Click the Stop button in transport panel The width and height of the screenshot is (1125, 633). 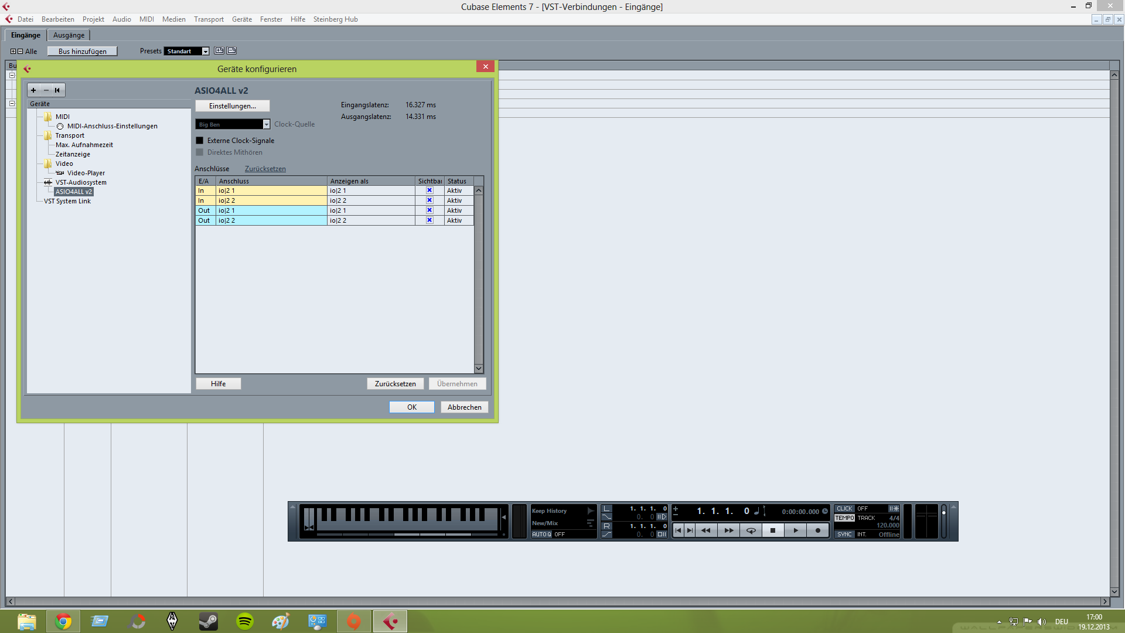coord(773,530)
